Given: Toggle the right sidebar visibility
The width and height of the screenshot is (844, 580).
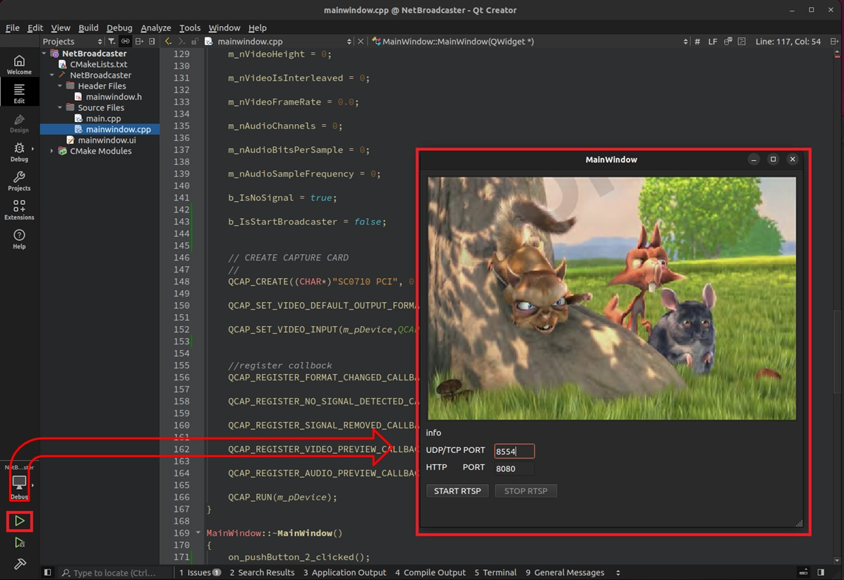Looking at the screenshot, I should coord(821,572).
